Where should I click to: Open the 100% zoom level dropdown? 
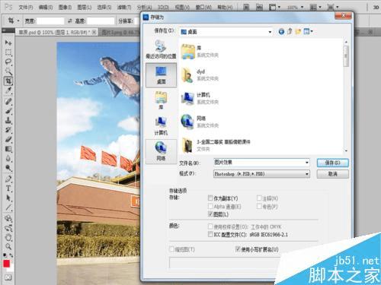[x=303, y=7]
